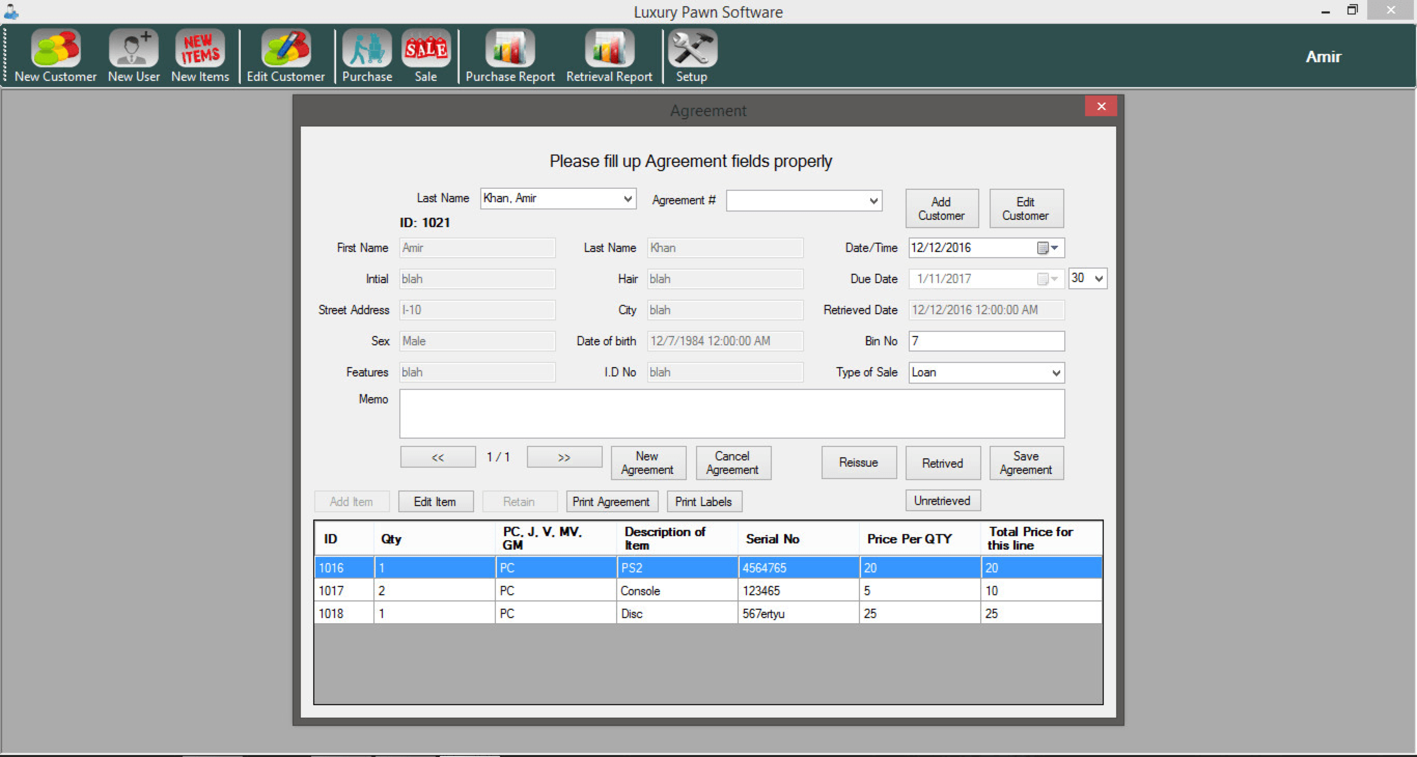
Task: Open the Retrieval Report icon
Action: [609, 55]
